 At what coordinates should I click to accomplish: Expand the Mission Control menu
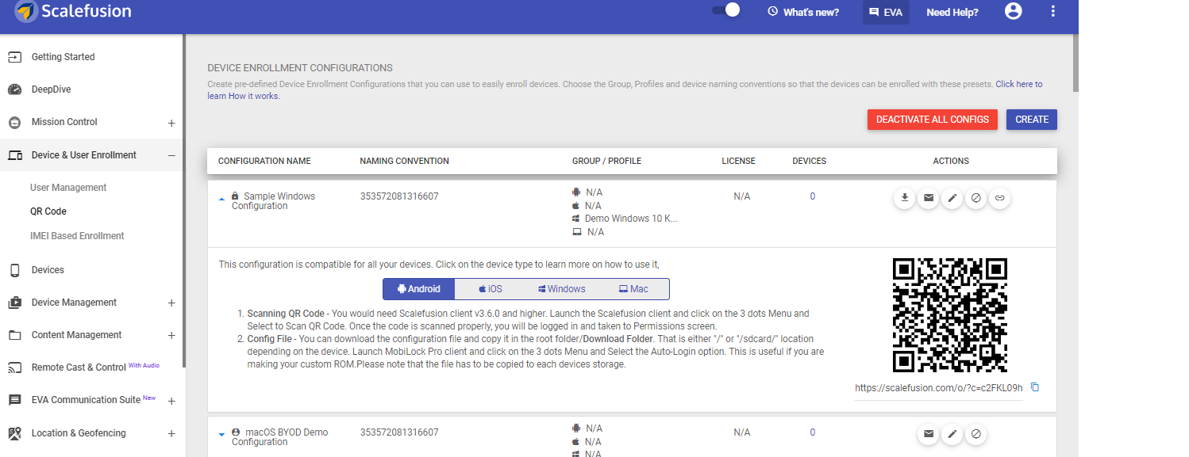pyautogui.click(x=171, y=123)
